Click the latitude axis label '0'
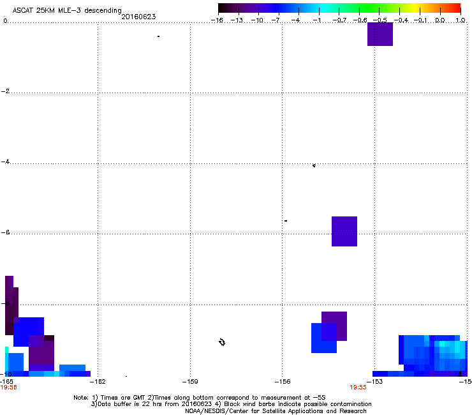 pos(5,21)
